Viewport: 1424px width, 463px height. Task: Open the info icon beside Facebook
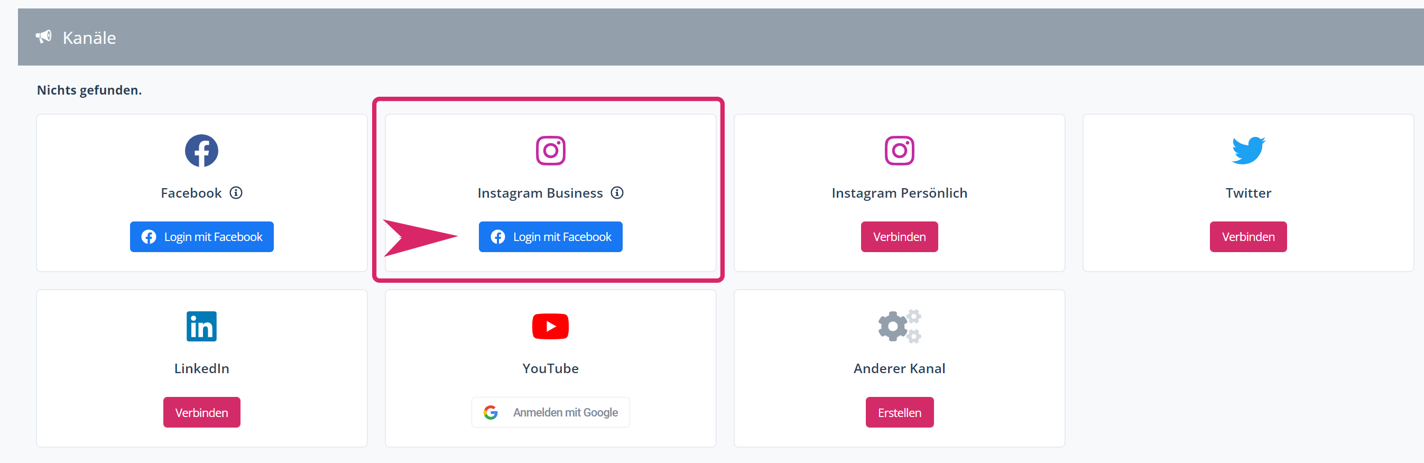pyautogui.click(x=236, y=193)
